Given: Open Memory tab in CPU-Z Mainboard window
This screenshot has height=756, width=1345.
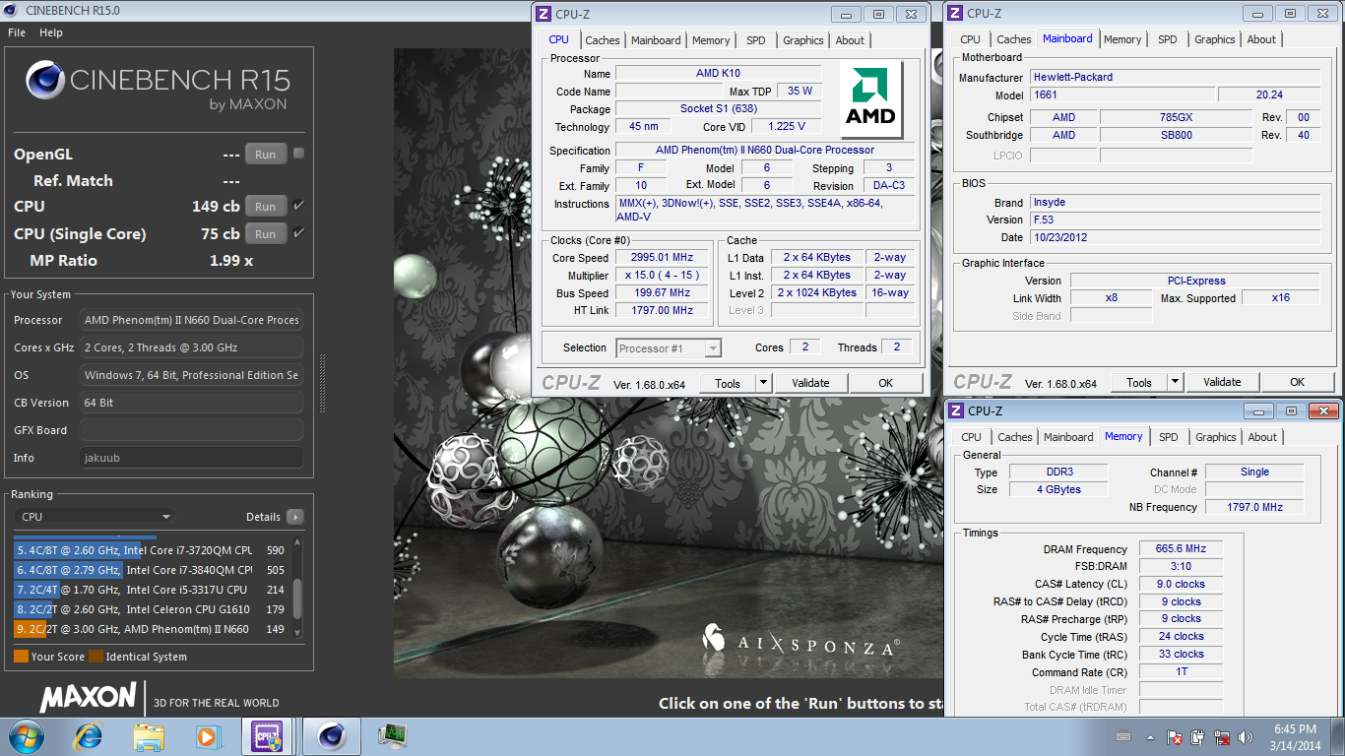Looking at the screenshot, I should pos(1122,39).
